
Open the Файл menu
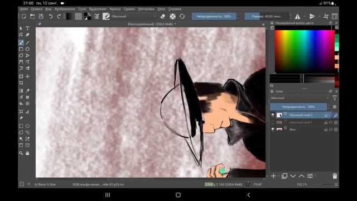pos(23,9)
